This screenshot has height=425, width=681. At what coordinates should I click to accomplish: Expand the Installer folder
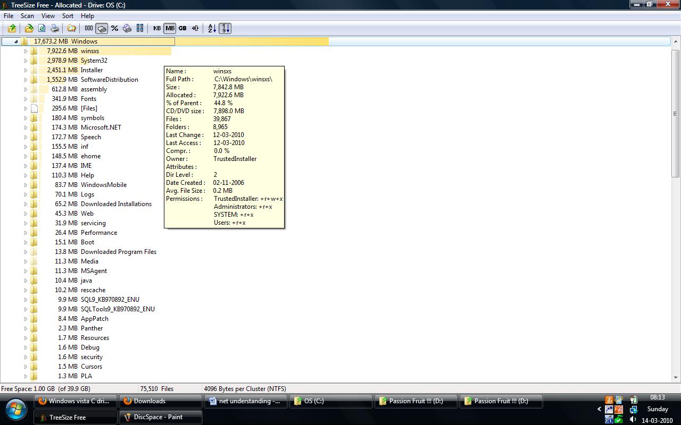[x=25, y=70]
